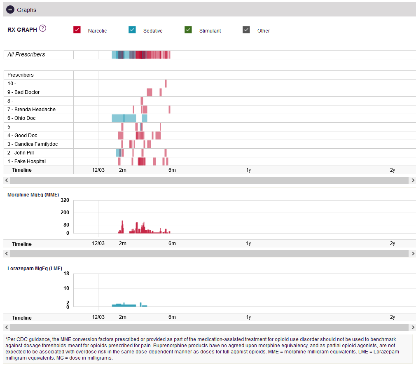Click the Prescribers heading label
The height and width of the screenshot is (367, 416).
point(21,75)
